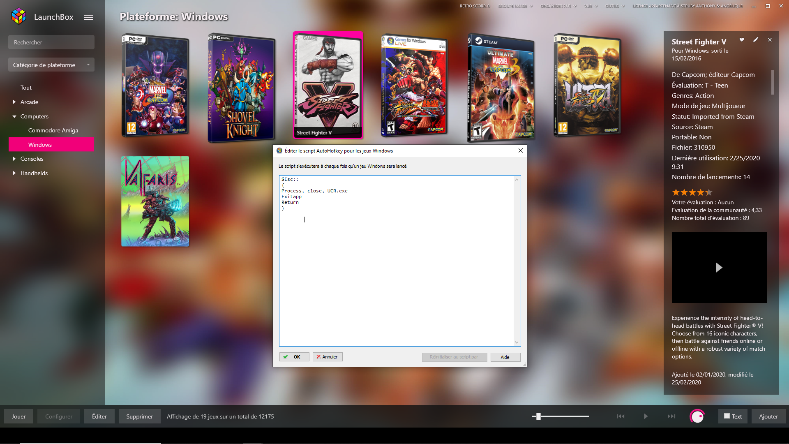Screen dimensions: 789x444
Task: Expand the Consoles category
Action: [14, 159]
